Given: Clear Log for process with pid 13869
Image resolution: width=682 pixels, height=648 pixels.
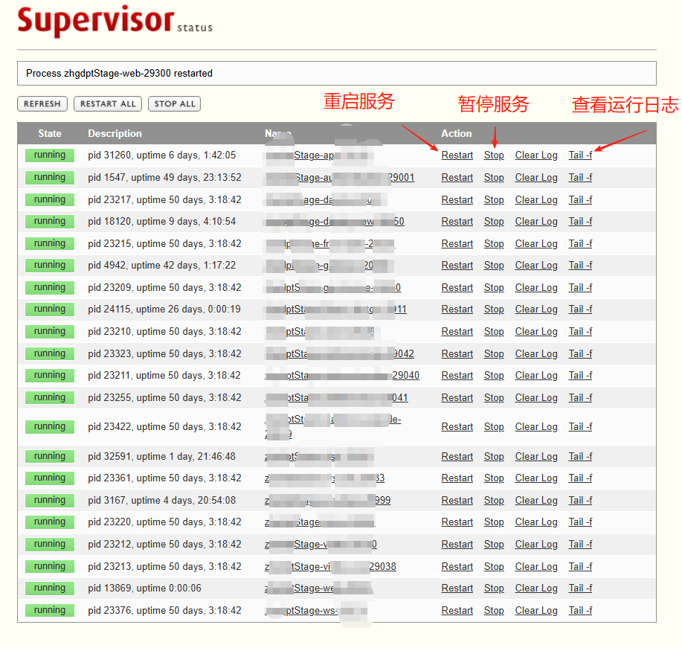Looking at the screenshot, I should click(x=535, y=588).
